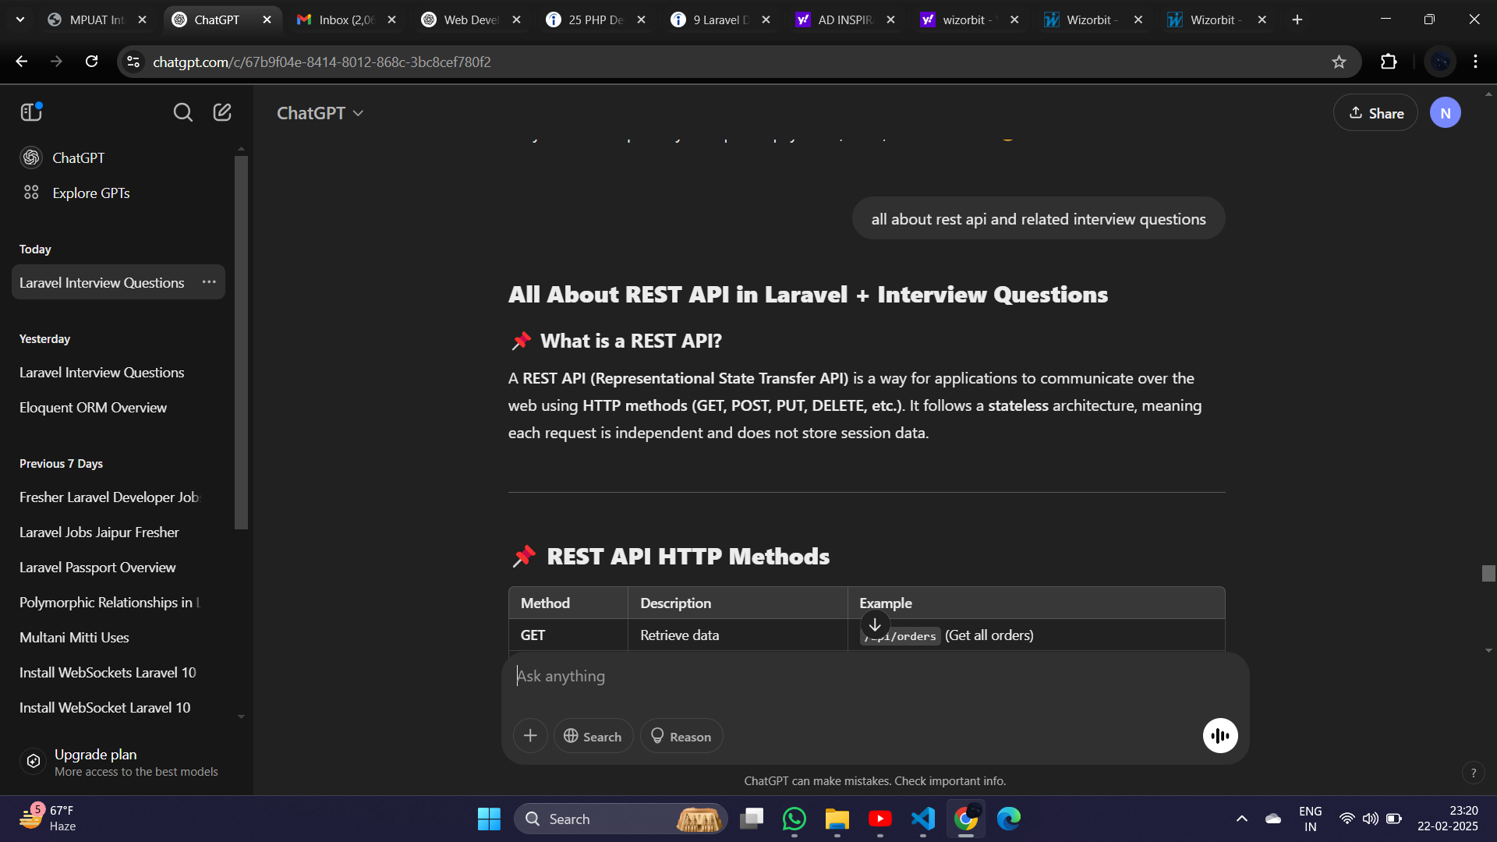Open Eloquent ORM Overview chat
This screenshot has height=842, width=1497.
coord(93,408)
